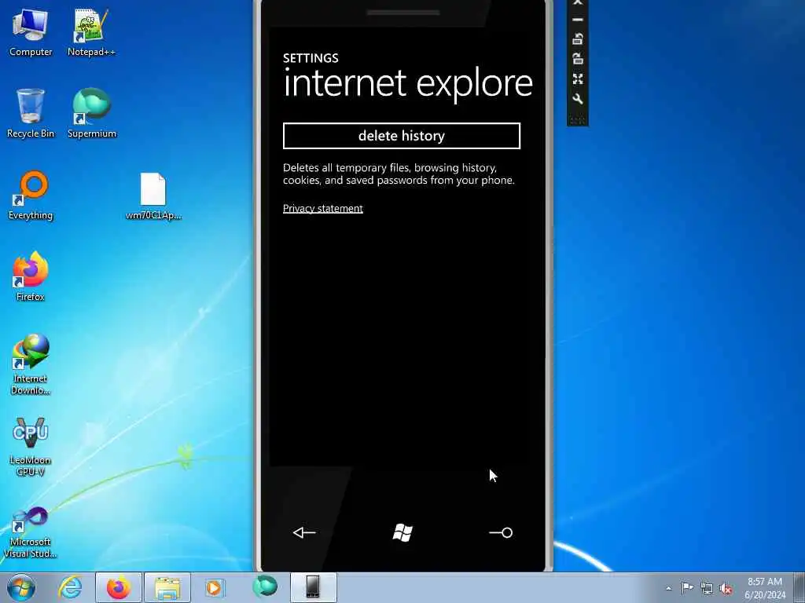Open the Action Center flag icon

[x=687, y=588]
